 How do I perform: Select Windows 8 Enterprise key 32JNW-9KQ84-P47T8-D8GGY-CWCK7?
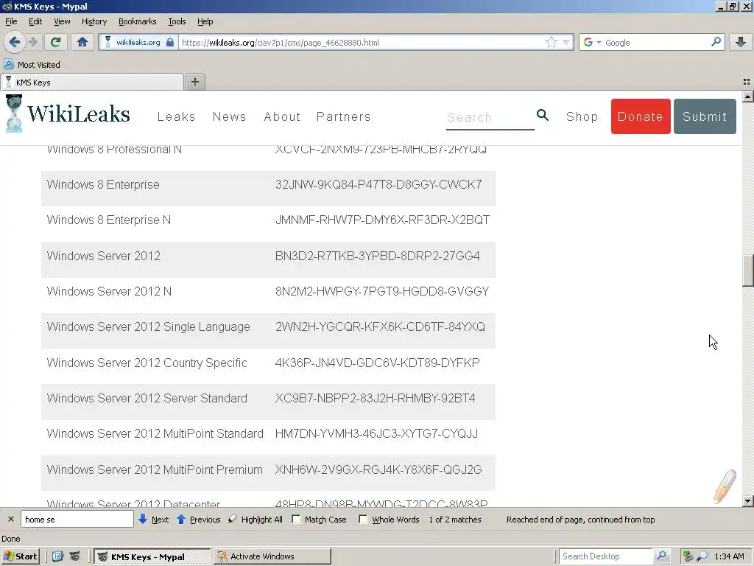[378, 184]
